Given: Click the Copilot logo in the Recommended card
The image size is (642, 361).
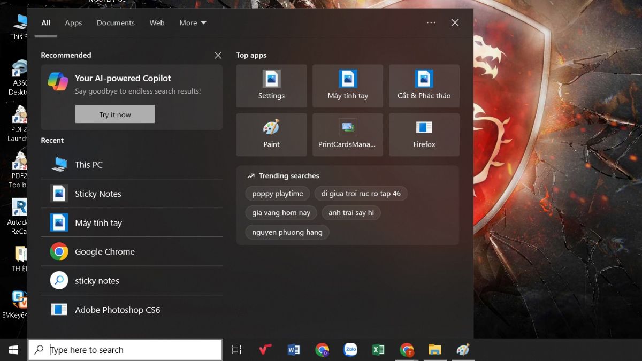Looking at the screenshot, I should coord(58,81).
